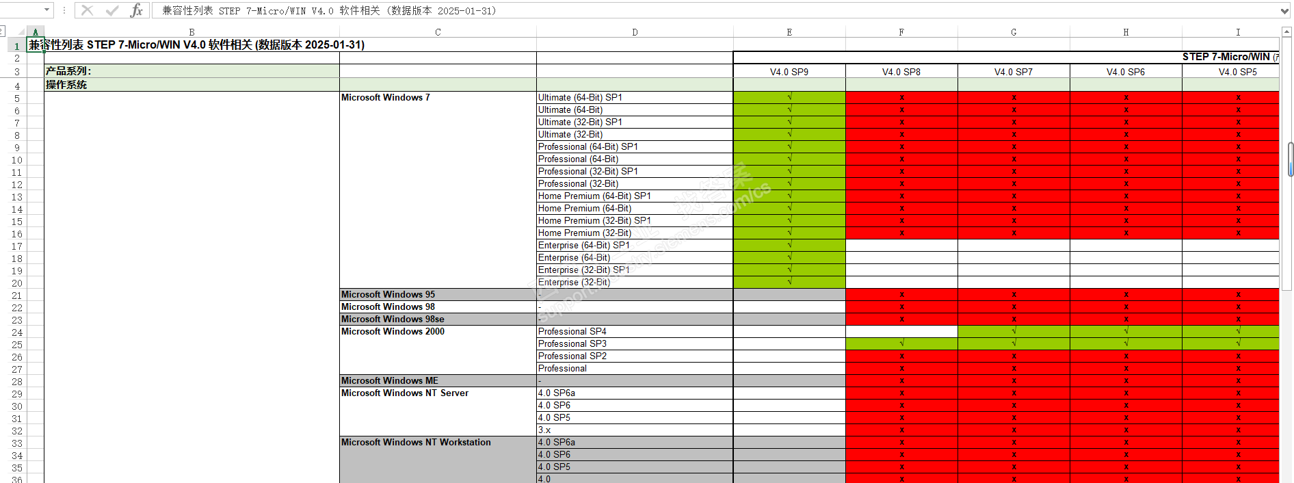The image size is (1294, 483).
Task: Click the 'V4.0 SP7' header cell
Action: click(1014, 72)
